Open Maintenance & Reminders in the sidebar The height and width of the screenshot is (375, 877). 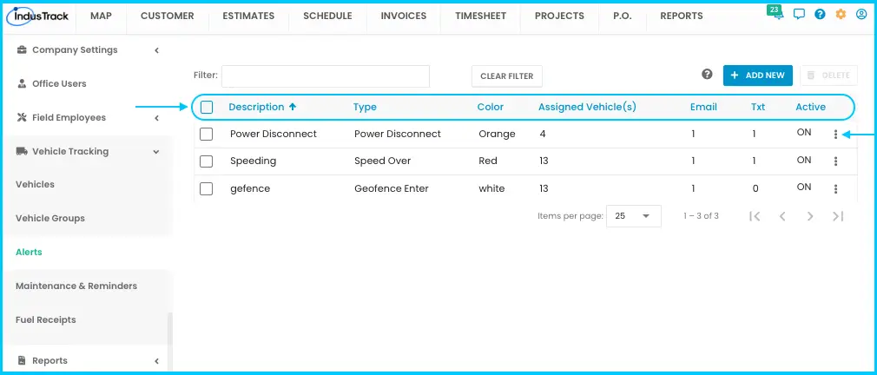76,286
